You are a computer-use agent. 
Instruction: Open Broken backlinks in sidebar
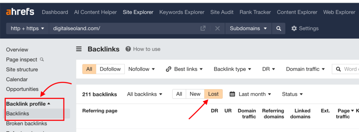pos(27,124)
